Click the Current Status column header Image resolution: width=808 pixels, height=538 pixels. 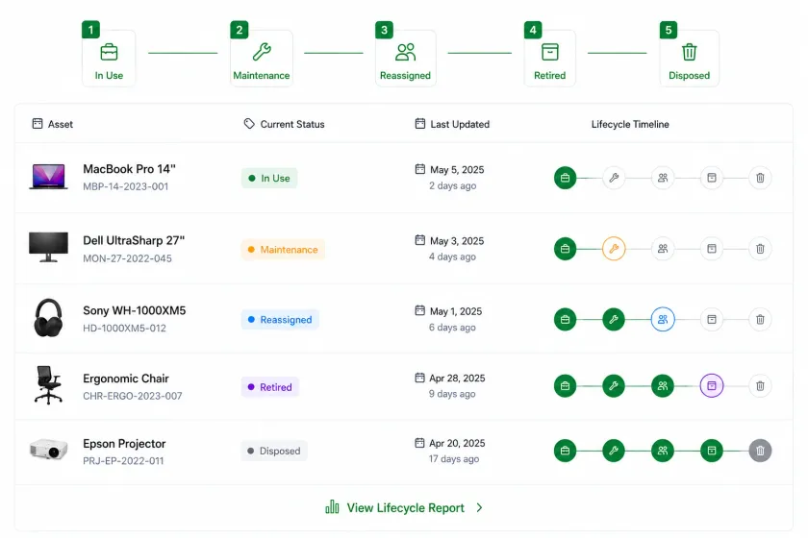(285, 124)
